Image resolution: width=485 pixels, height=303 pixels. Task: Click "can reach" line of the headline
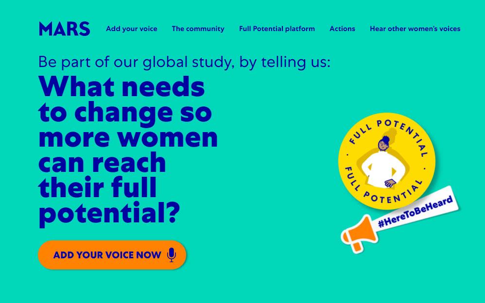click(x=103, y=163)
